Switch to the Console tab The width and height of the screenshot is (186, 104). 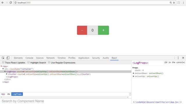(x=29, y=58)
